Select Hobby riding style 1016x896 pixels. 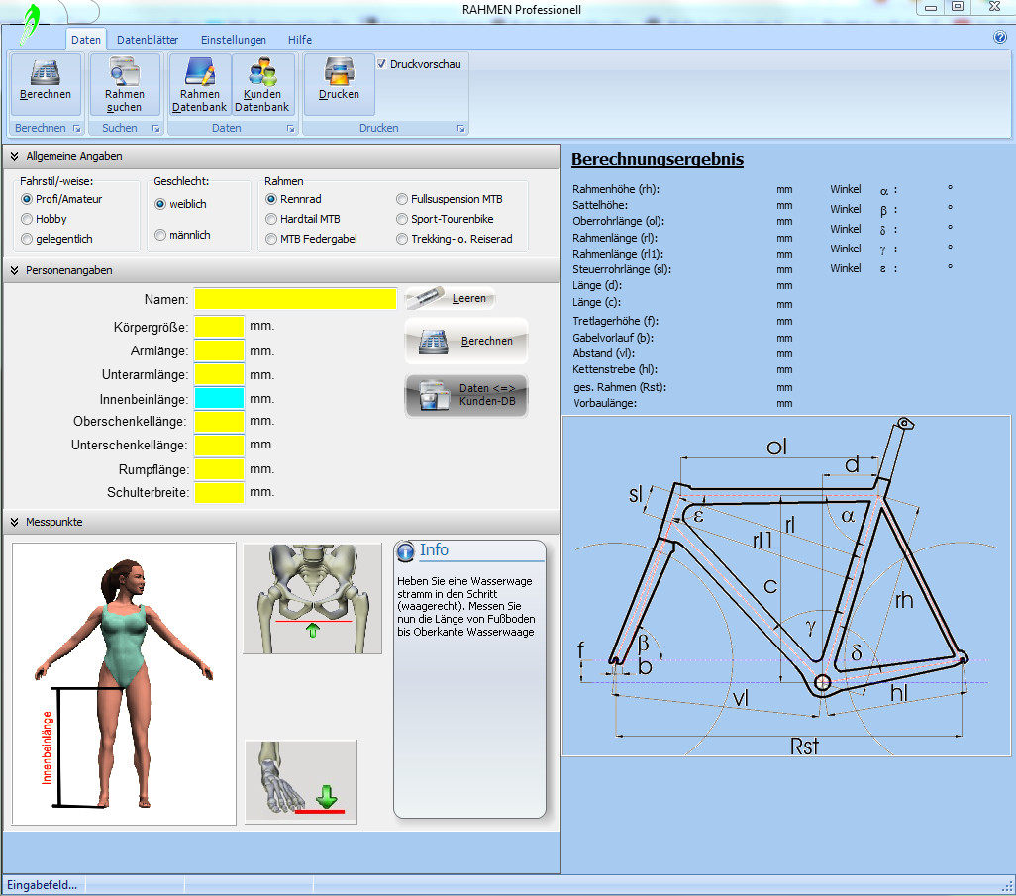(x=27, y=219)
